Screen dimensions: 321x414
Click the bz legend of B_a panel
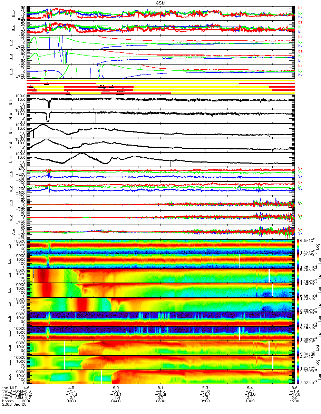tap(300, 37)
